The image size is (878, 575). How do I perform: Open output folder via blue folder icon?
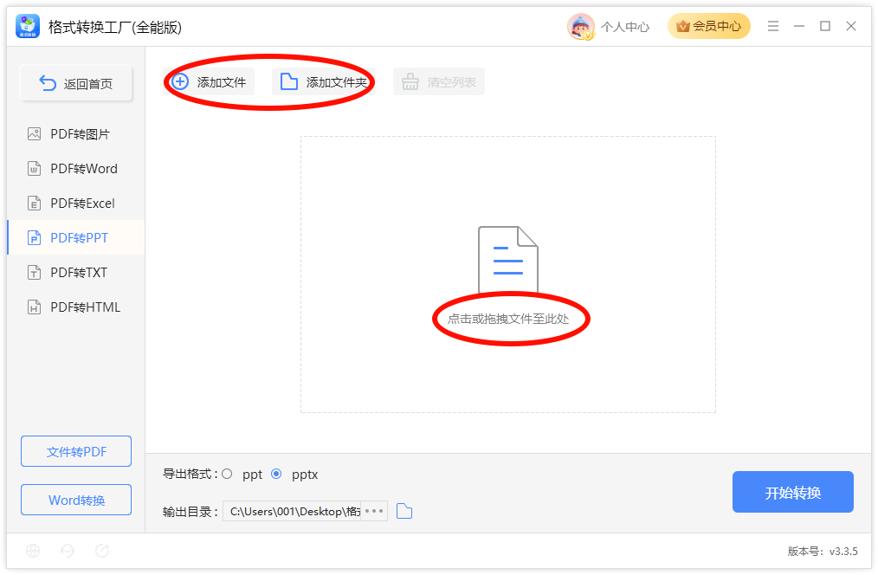pyautogui.click(x=404, y=511)
